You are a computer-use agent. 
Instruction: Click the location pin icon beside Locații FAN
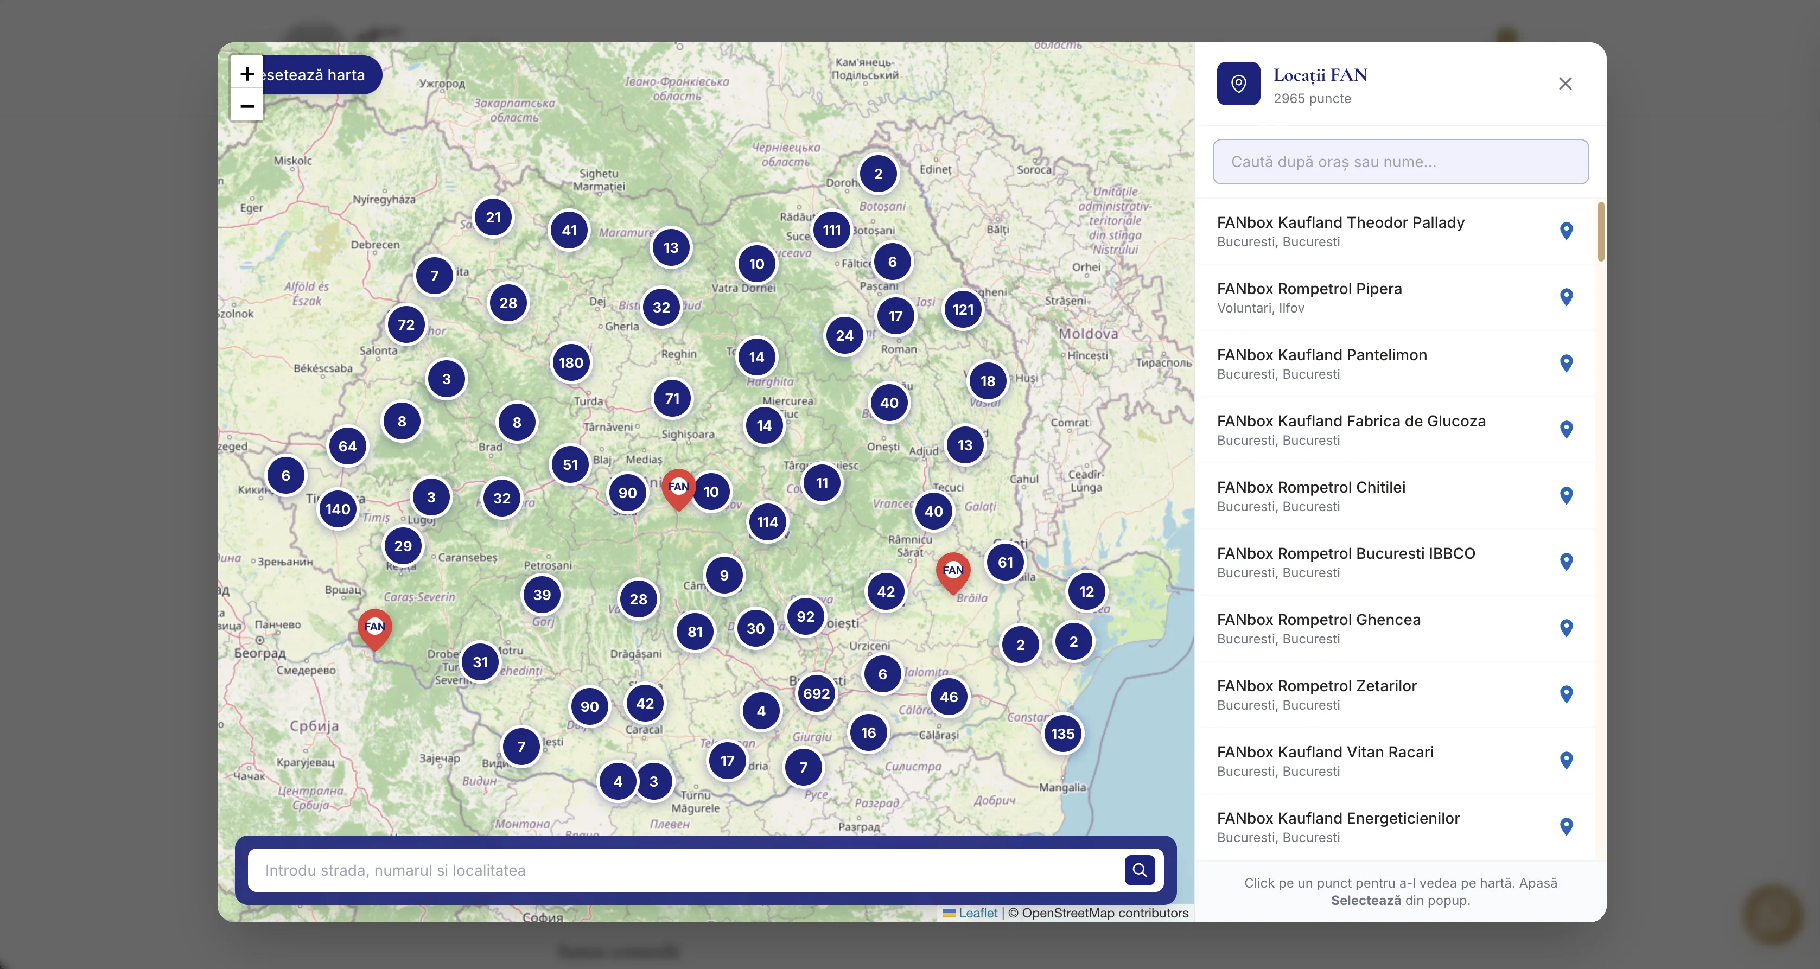[x=1238, y=84]
